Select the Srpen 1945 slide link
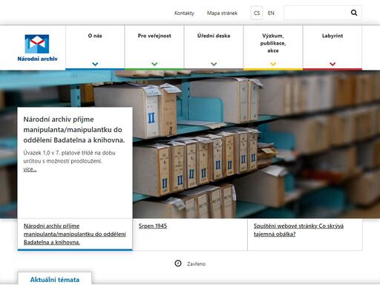Image resolution: width=380 pixels, height=285 pixels. click(x=153, y=226)
